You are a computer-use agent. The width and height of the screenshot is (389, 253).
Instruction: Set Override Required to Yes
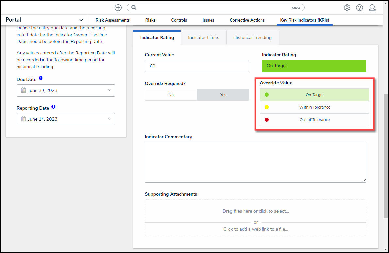(x=223, y=95)
